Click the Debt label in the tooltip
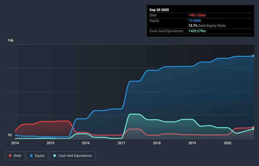Image resolution: width=259 pixels, height=166 pixels. point(153,15)
